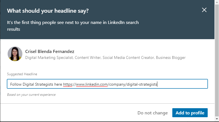Click the Suggested Headline label

[x=22, y=74]
